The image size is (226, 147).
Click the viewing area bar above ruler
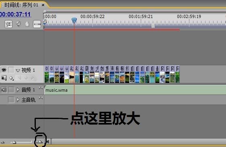point(135,11)
